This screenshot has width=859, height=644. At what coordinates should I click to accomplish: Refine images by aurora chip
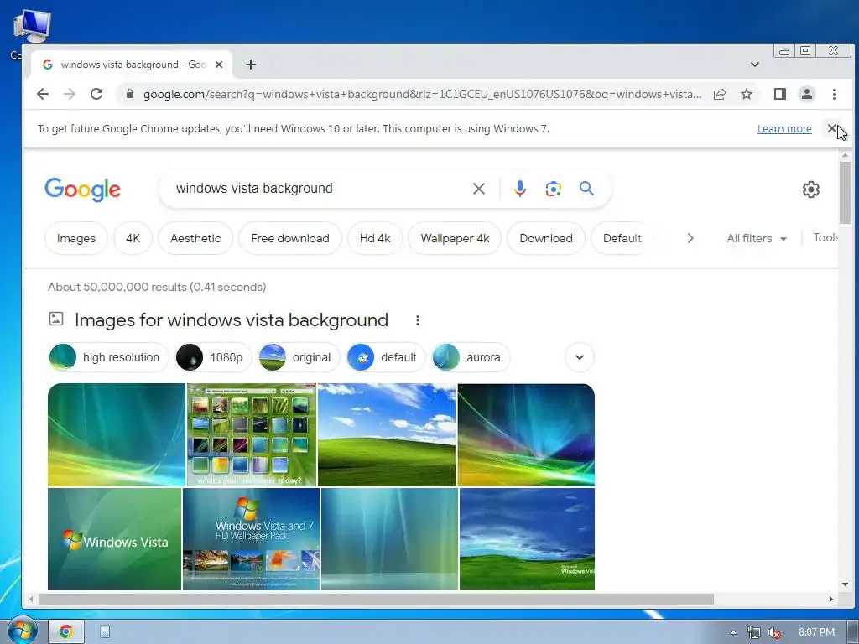click(471, 357)
